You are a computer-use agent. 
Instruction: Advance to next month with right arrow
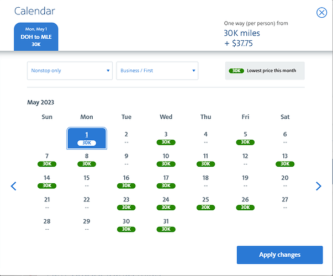[x=318, y=186]
